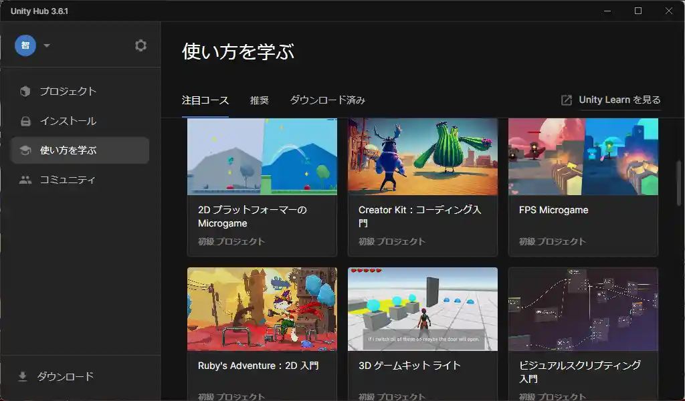Click the Unity Hub 3.6.1 window title
Image resolution: width=685 pixels, height=401 pixels.
[39, 11]
